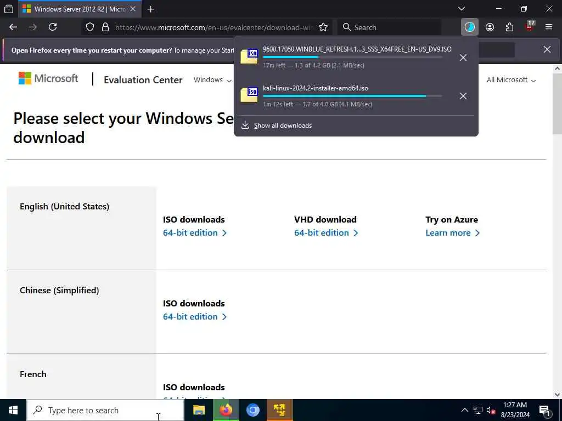Open the Firefox hamburger application menu
The height and width of the screenshot is (421, 562).
click(x=549, y=27)
